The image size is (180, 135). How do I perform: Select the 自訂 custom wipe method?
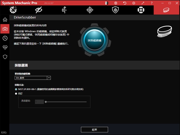pyautogui.click(x=19, y=94)
